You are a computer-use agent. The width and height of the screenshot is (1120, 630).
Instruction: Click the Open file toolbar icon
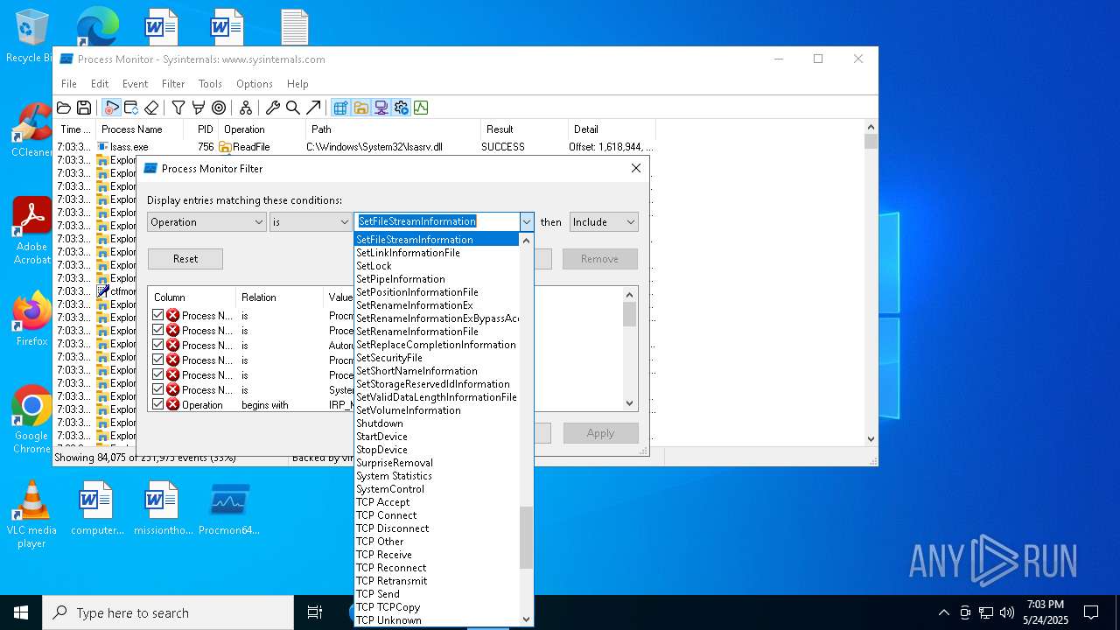tap(64, 108)
